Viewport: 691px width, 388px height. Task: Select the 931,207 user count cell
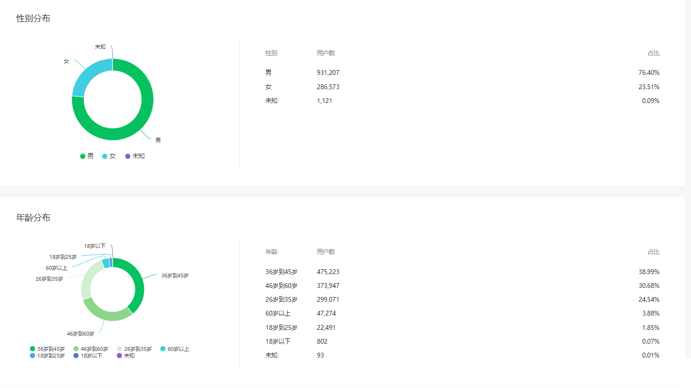click(328, 72)
